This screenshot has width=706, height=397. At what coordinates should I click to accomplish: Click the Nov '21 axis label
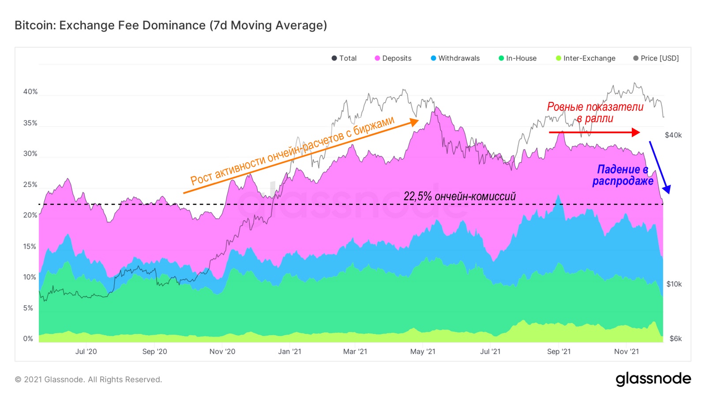(626, 352)
